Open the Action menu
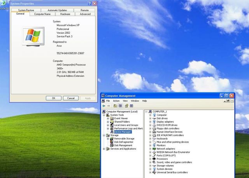This screenshot has height=178, width=249. [116, 101]
